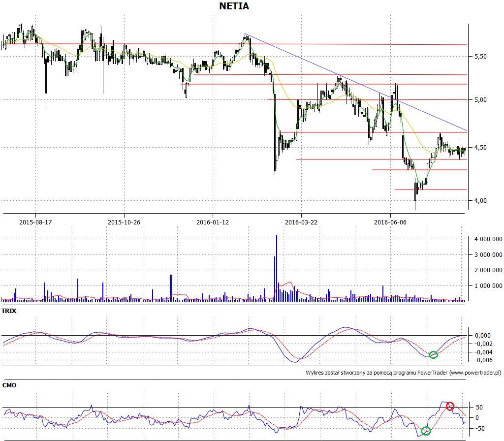Click the 2016-06-06 date label
This screenshot has width=504, height=441.
click(x=390, y=222)
